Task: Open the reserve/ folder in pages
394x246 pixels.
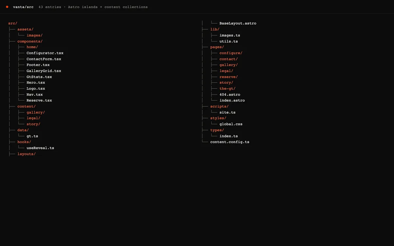Action: 229,77
